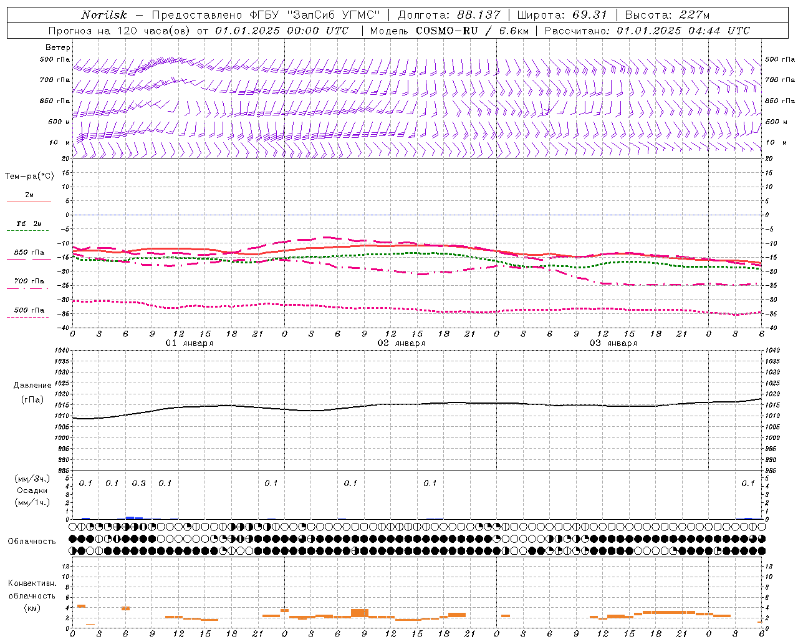Select the 850 гПа temperature legend entry
Screen dimensions: 798x639
[x=29, y=253]
